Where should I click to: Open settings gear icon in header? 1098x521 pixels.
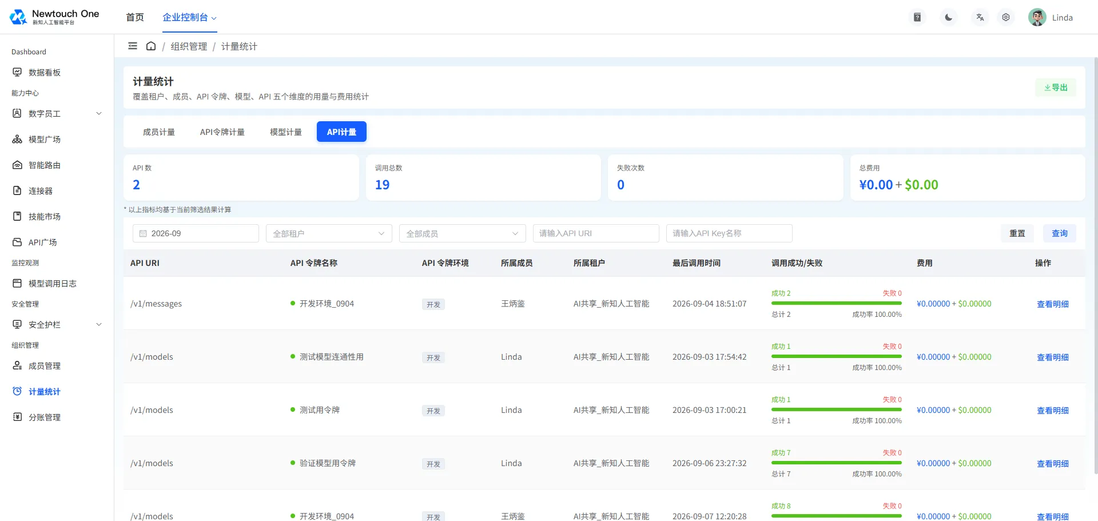click(1006, 17)
